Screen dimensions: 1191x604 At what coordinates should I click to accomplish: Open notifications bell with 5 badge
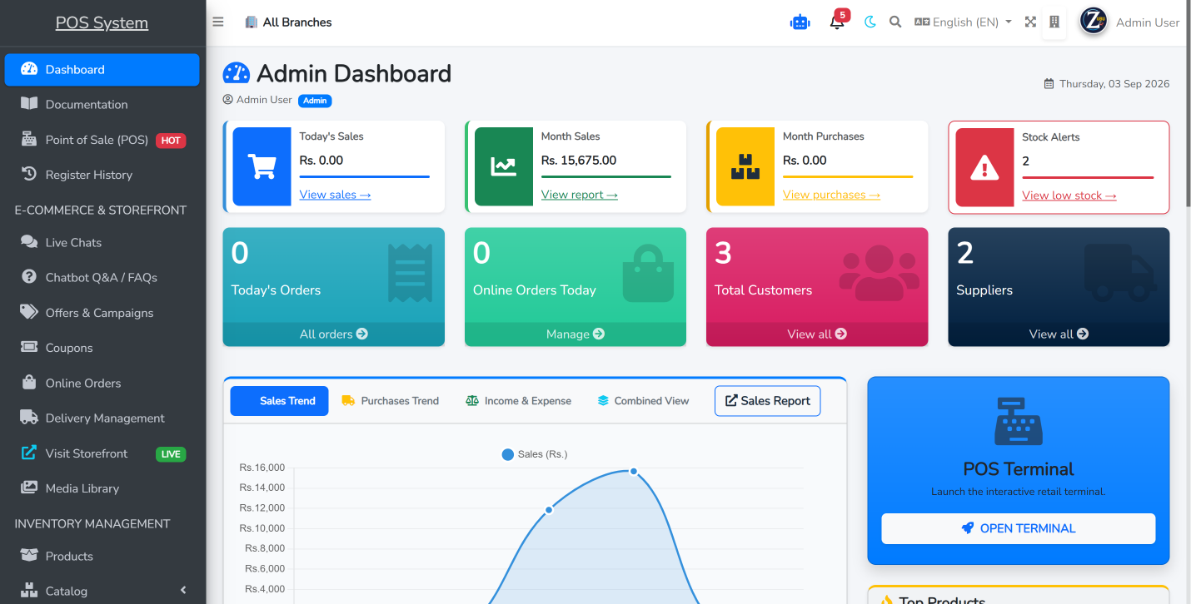[x=838, y=21]
